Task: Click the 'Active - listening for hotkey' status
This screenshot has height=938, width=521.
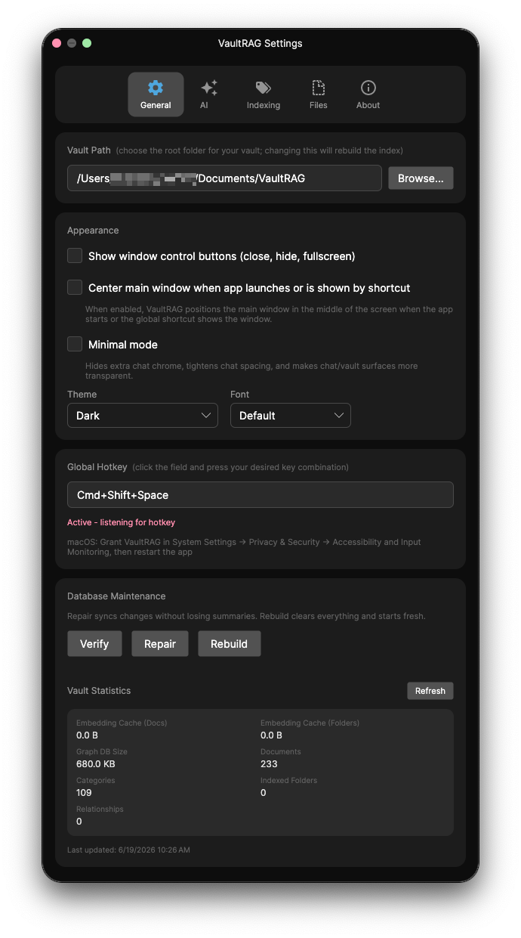Action: pyautogui.click(x=121, y=522)
